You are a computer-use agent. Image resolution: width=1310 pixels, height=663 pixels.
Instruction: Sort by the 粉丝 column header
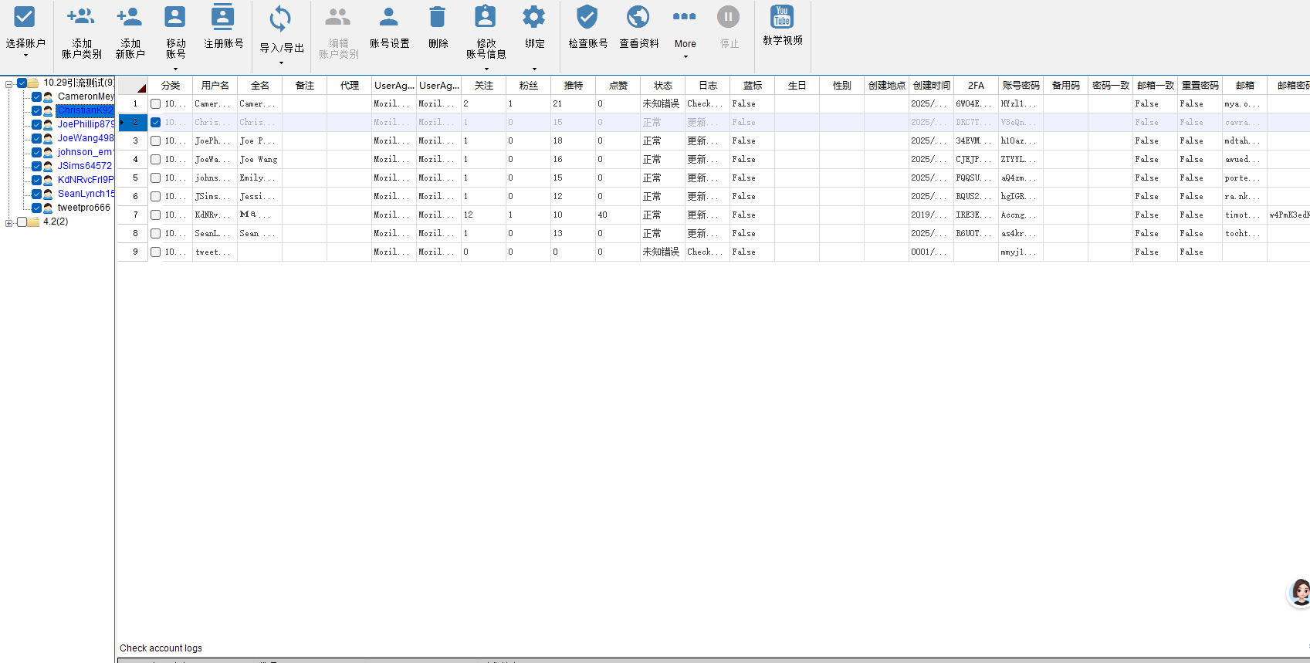point(529,86)
